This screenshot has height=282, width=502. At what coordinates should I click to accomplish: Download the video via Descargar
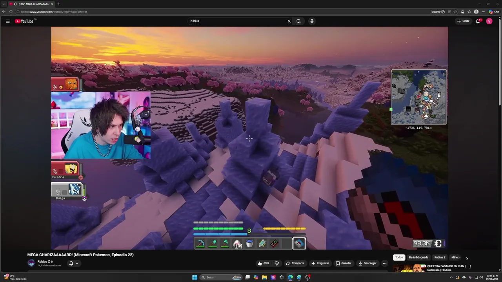coord(367,263)
